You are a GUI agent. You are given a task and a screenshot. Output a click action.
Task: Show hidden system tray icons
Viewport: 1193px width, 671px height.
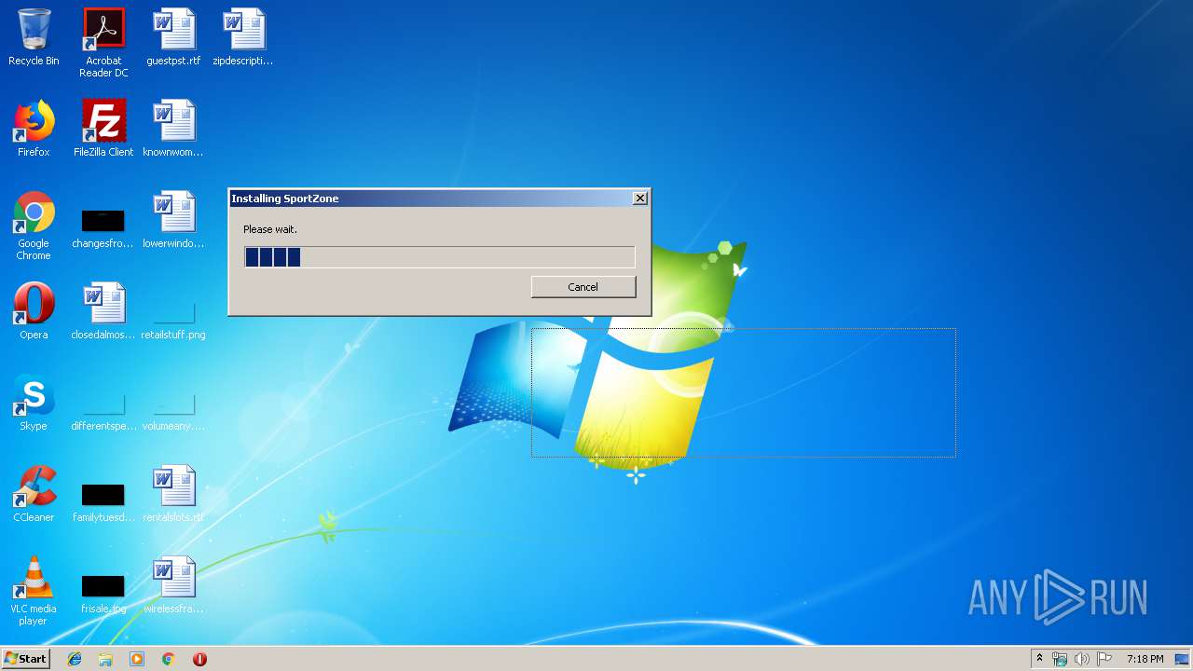[1039, 659]
